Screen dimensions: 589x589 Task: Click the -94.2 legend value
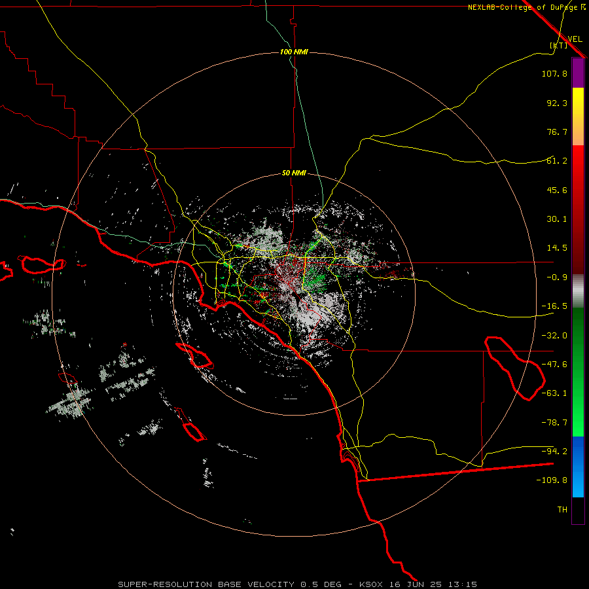pos(554,452)
